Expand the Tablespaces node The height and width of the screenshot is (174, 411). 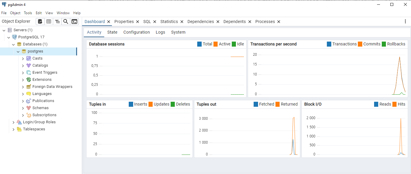tap(14, 129)
